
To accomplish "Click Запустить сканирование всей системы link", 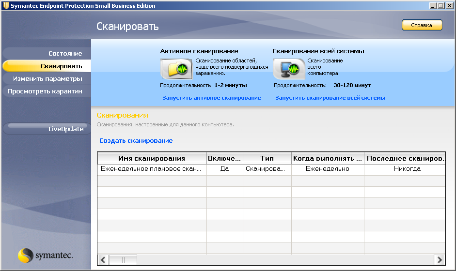I will pyautogui.click(x=330, y=98).
